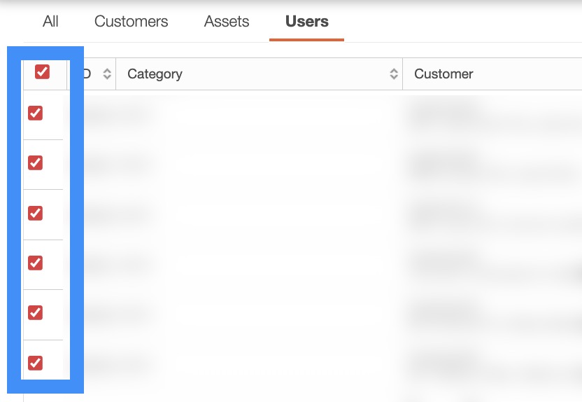Click the ID column header label

click(87, 74)
